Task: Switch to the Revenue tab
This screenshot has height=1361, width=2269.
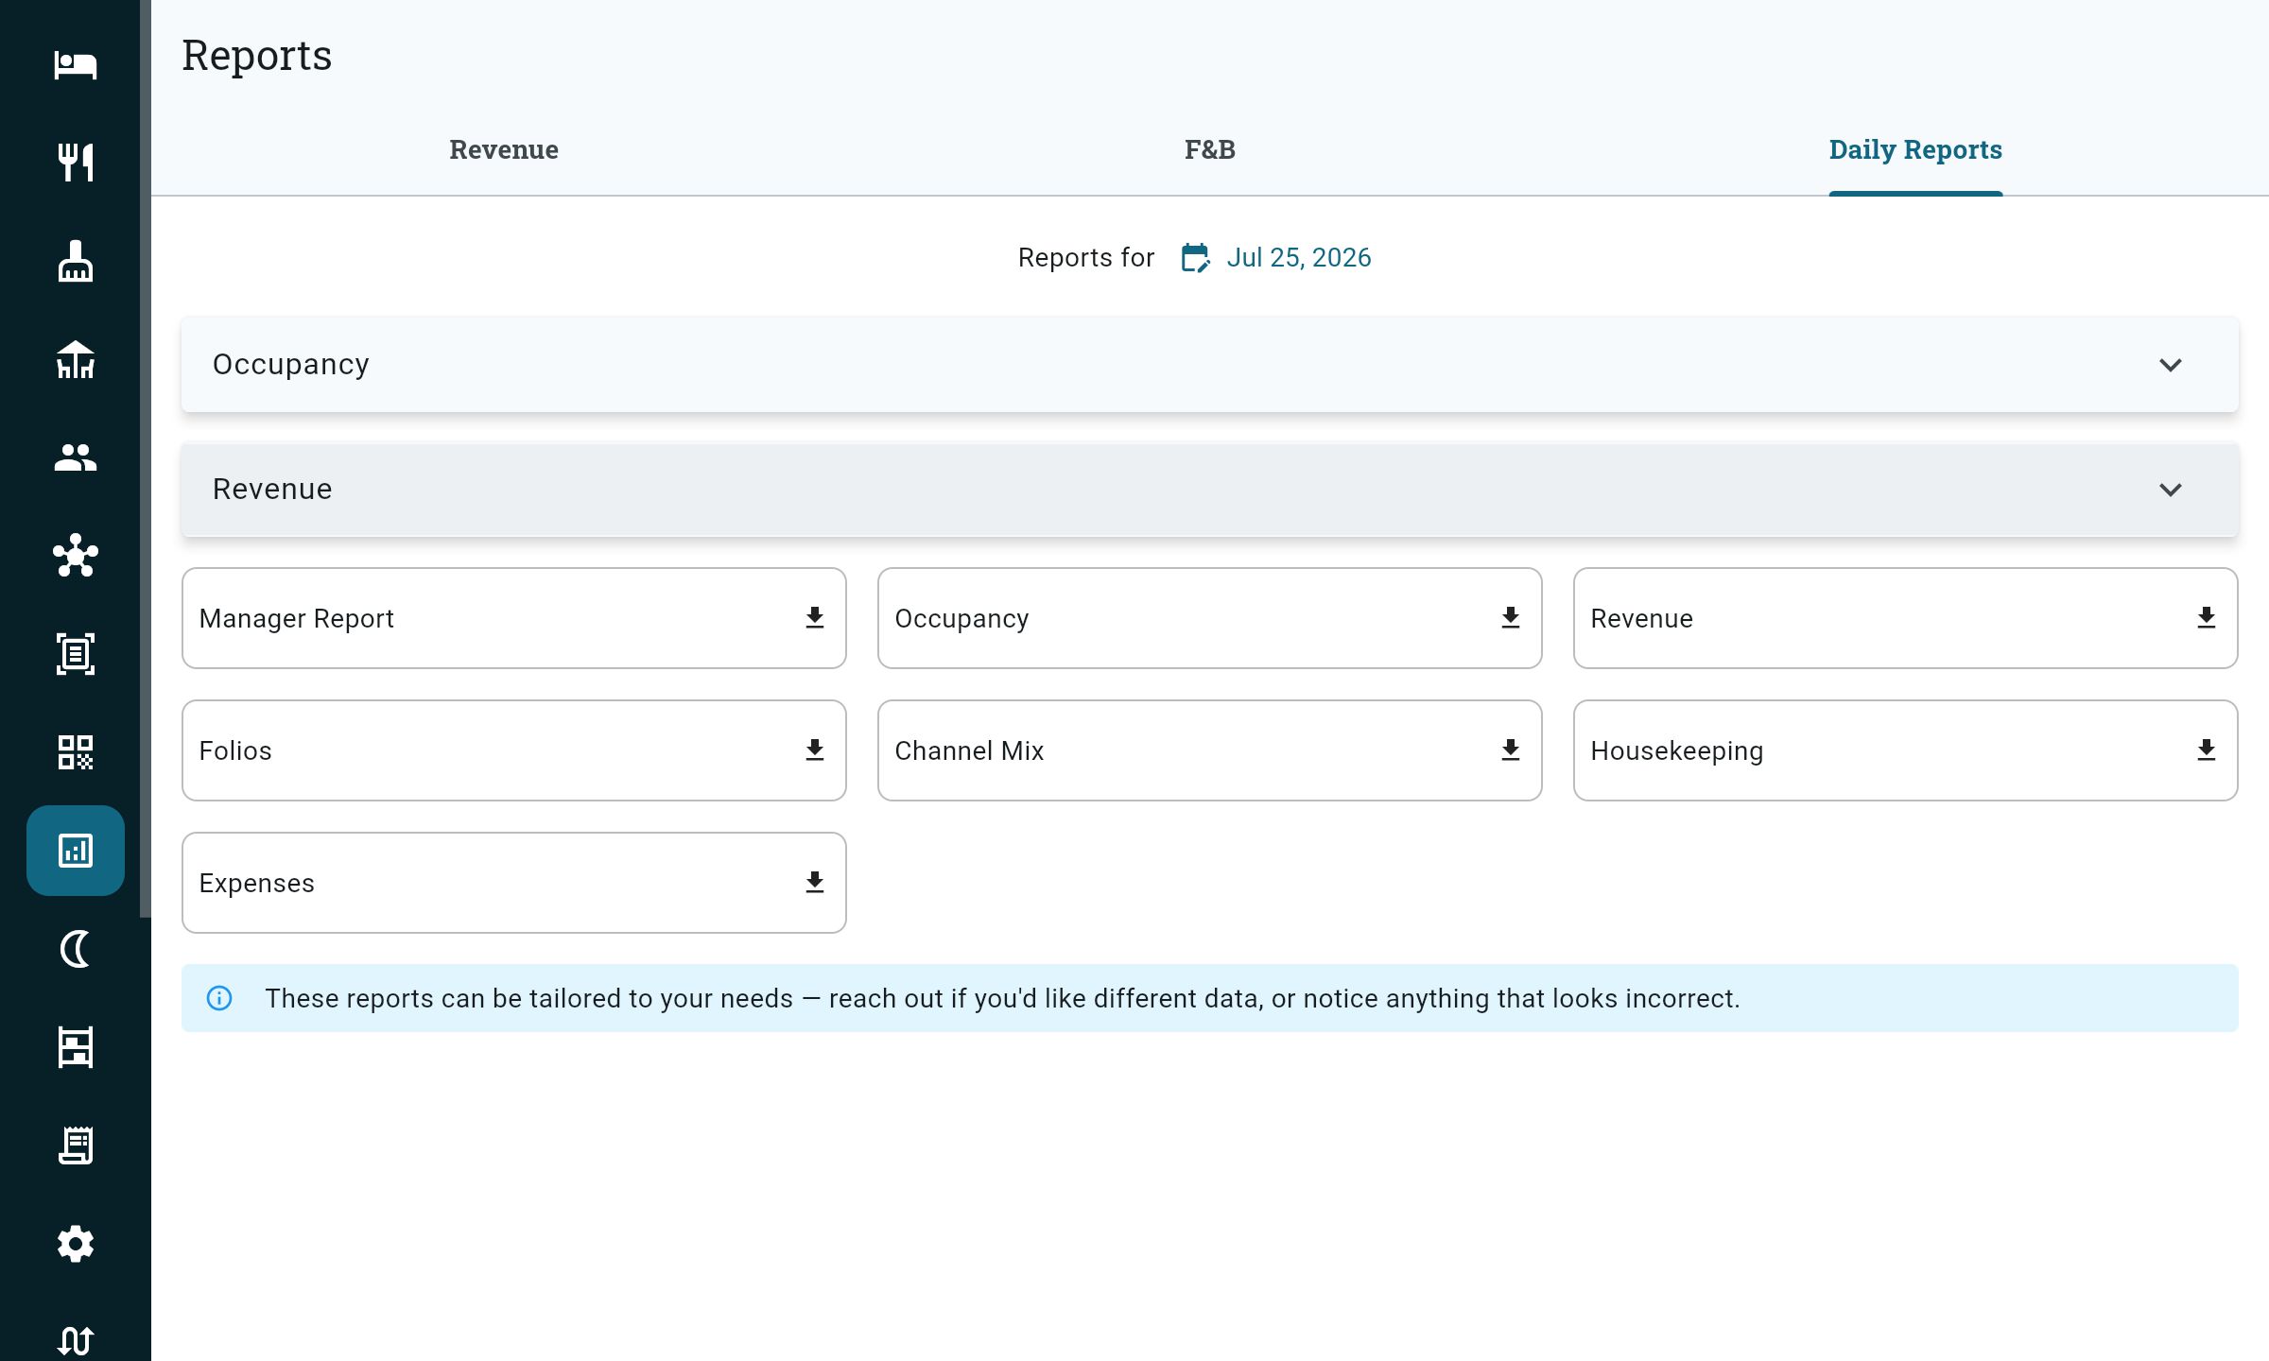Action: click(504, 149)
